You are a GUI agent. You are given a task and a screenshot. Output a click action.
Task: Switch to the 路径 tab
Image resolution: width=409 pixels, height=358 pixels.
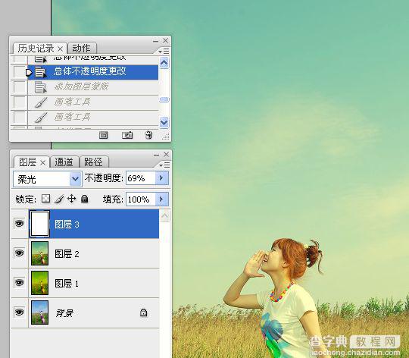click(x=93, y=162)
